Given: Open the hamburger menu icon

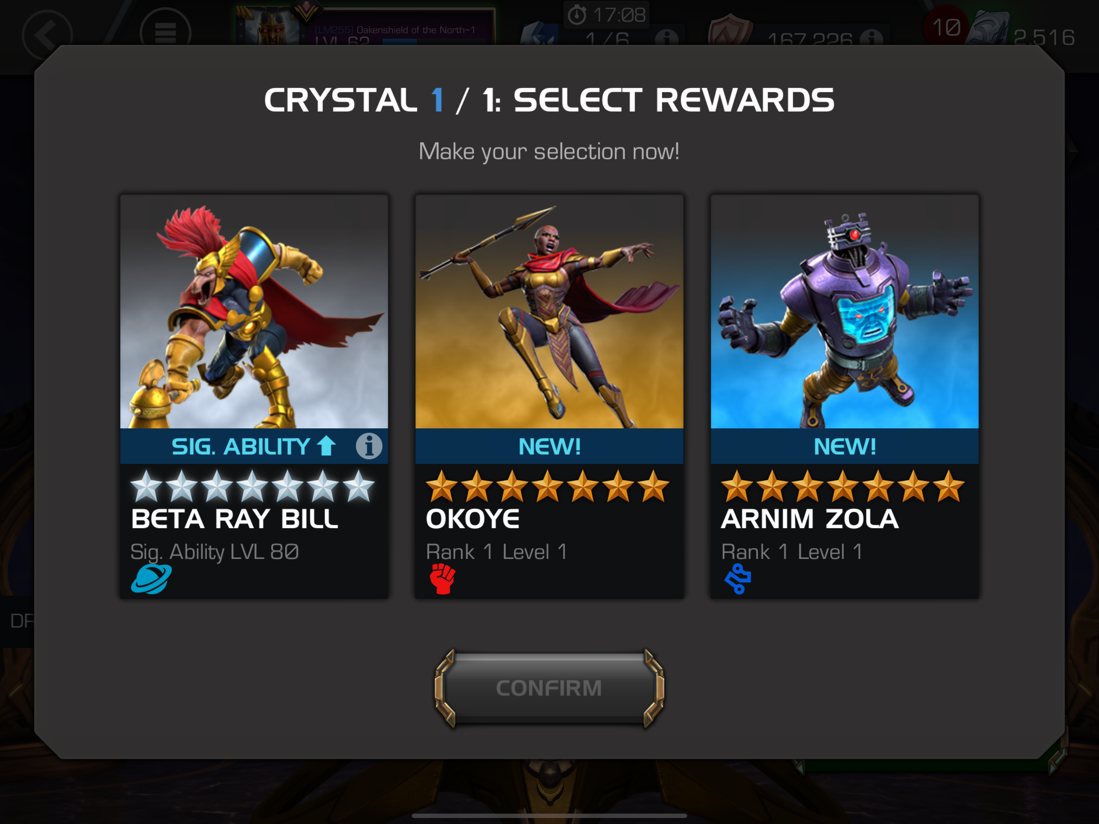Looking at the screenshot, I should coord(165,33).
